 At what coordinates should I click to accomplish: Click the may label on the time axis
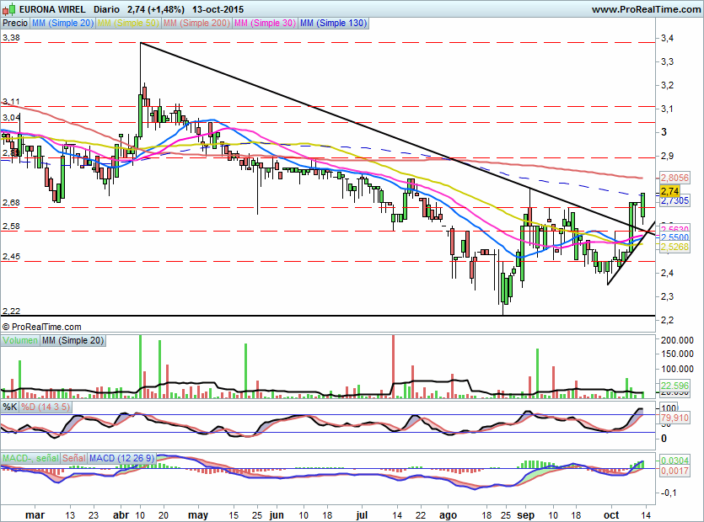tap(198, 514)
